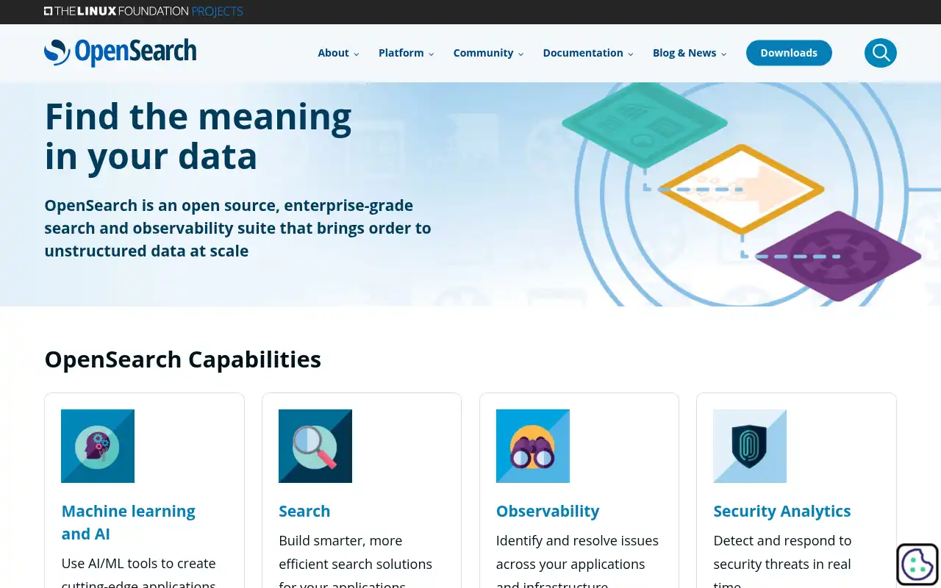Open the search magnifier icon button

point(880,53)
